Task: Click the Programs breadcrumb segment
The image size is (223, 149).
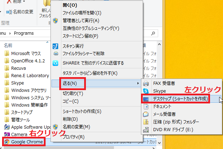Action: pyautogui.click(x=24, y=33)
